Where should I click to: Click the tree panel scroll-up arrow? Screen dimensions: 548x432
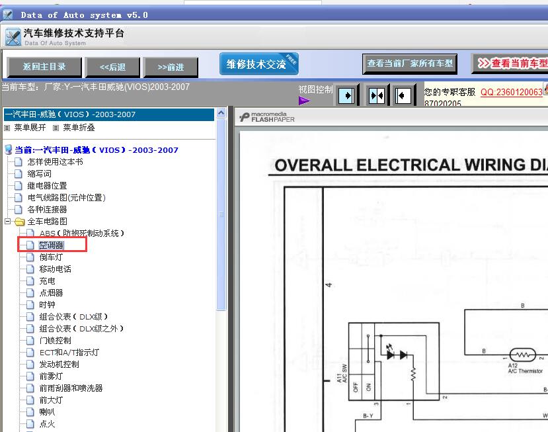(221, 112)
